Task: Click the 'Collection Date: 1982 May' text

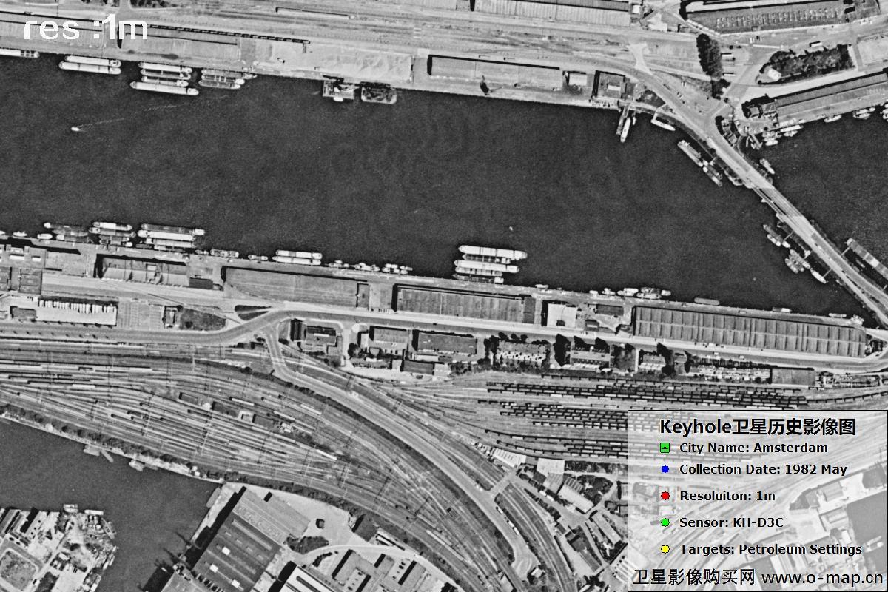Action: [763, 469]
